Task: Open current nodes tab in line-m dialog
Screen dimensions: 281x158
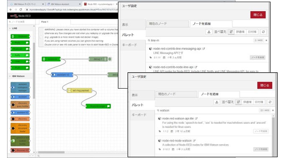Action: point(168,24)
